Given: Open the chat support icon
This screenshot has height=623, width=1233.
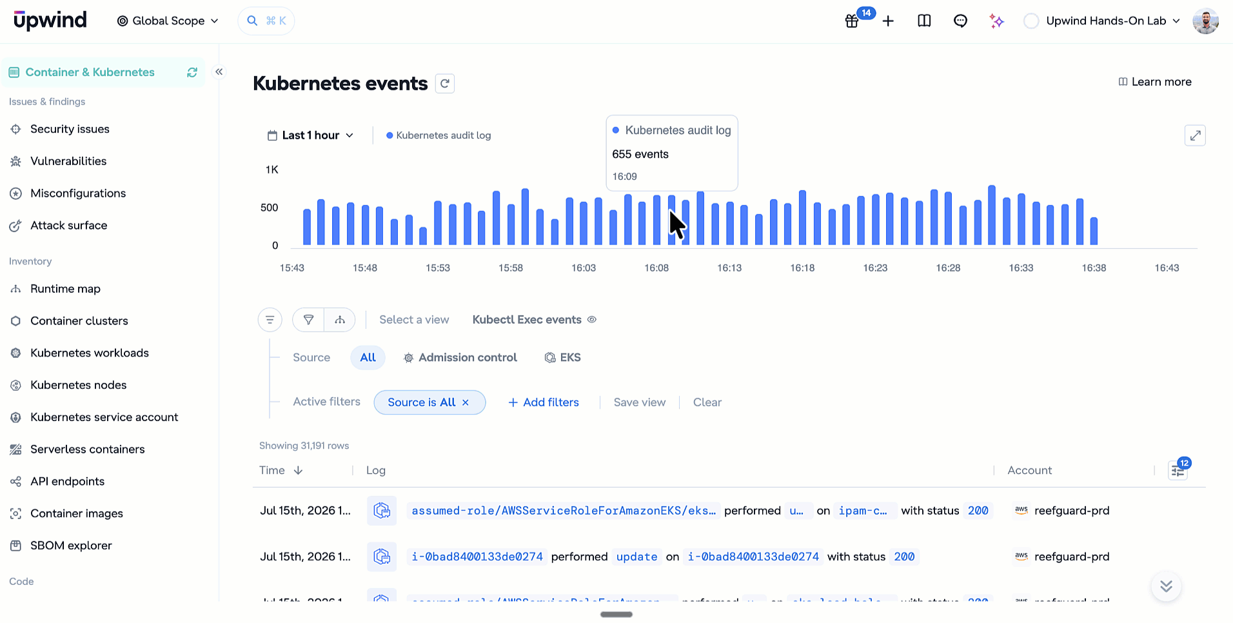Looking at the screenshot, I should [x=960, y=21].
